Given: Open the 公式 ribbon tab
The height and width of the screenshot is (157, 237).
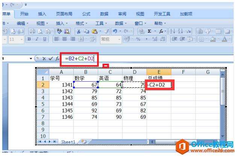Looking at the screenshot, I should pyautogui.click(x=86, y=14).
